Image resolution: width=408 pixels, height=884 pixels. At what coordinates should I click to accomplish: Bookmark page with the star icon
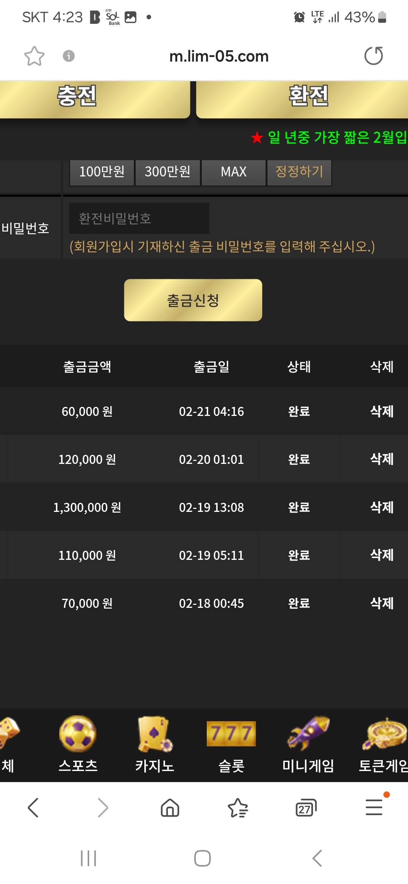pyautogui.click(x=34, y=56)
